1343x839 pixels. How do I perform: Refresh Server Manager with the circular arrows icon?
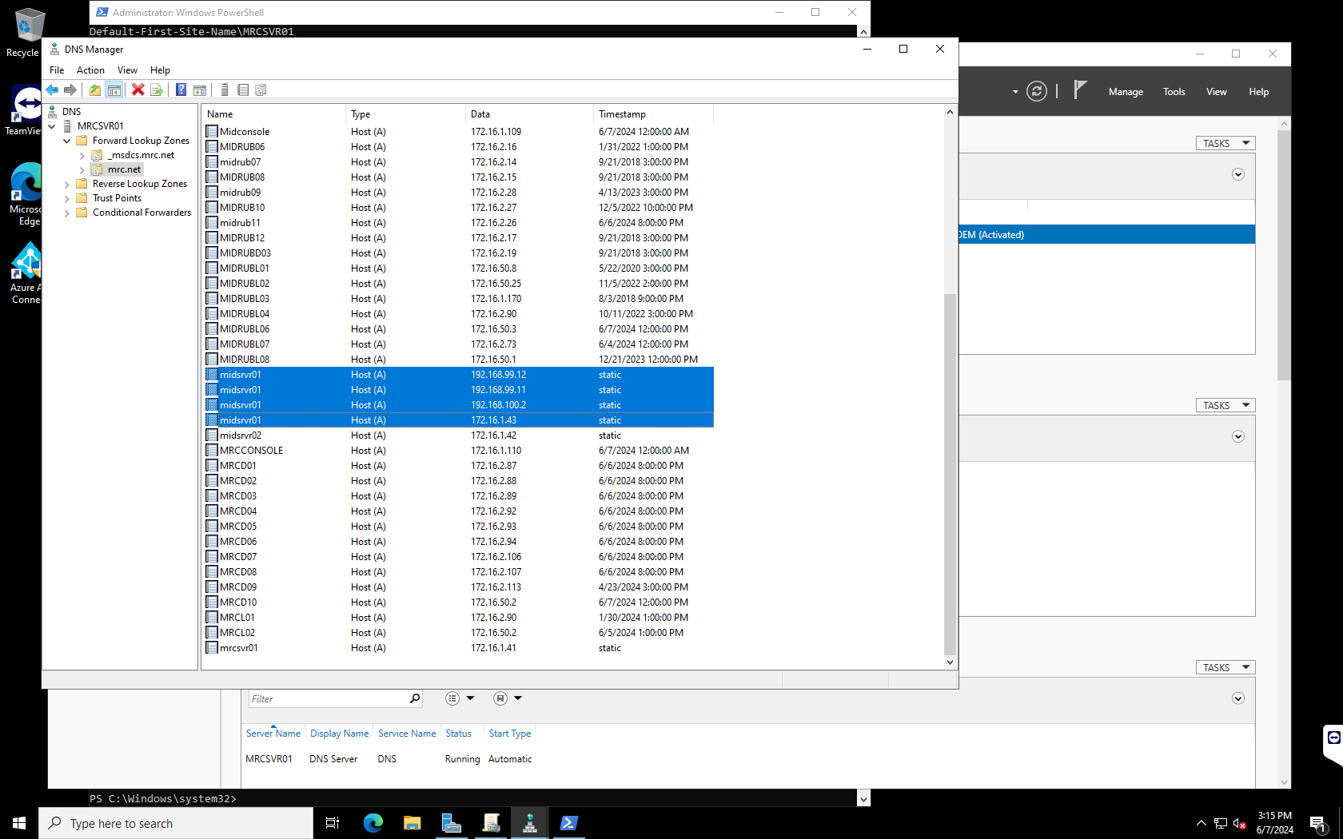click(x=1037, y=91)
